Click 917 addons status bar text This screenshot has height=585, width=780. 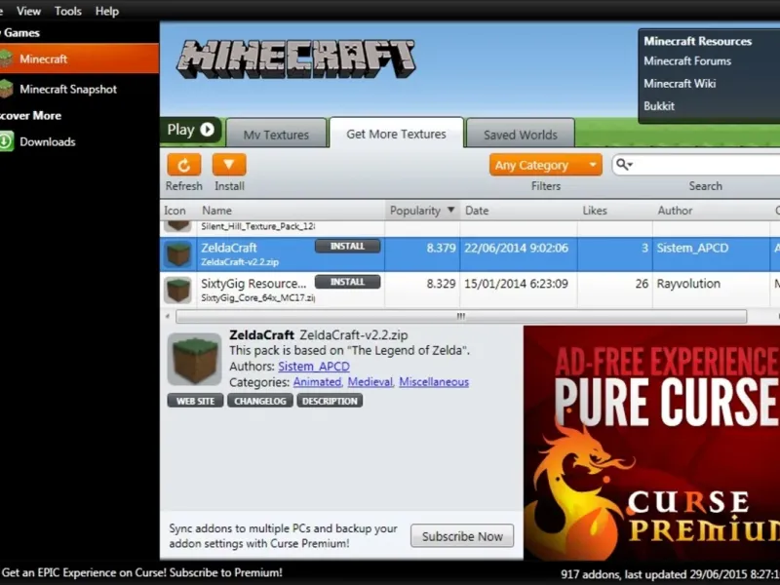pos(670,574)
